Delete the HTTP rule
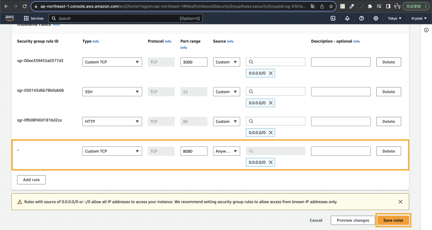432x230 pixels. pos(389,122)
